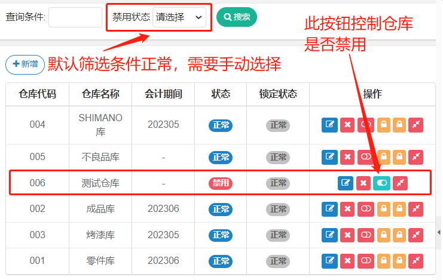This screenshot has width=443, height=280.
Task: Click the 新增 add button
Action: pyautogui.click(x=25, y=64)
